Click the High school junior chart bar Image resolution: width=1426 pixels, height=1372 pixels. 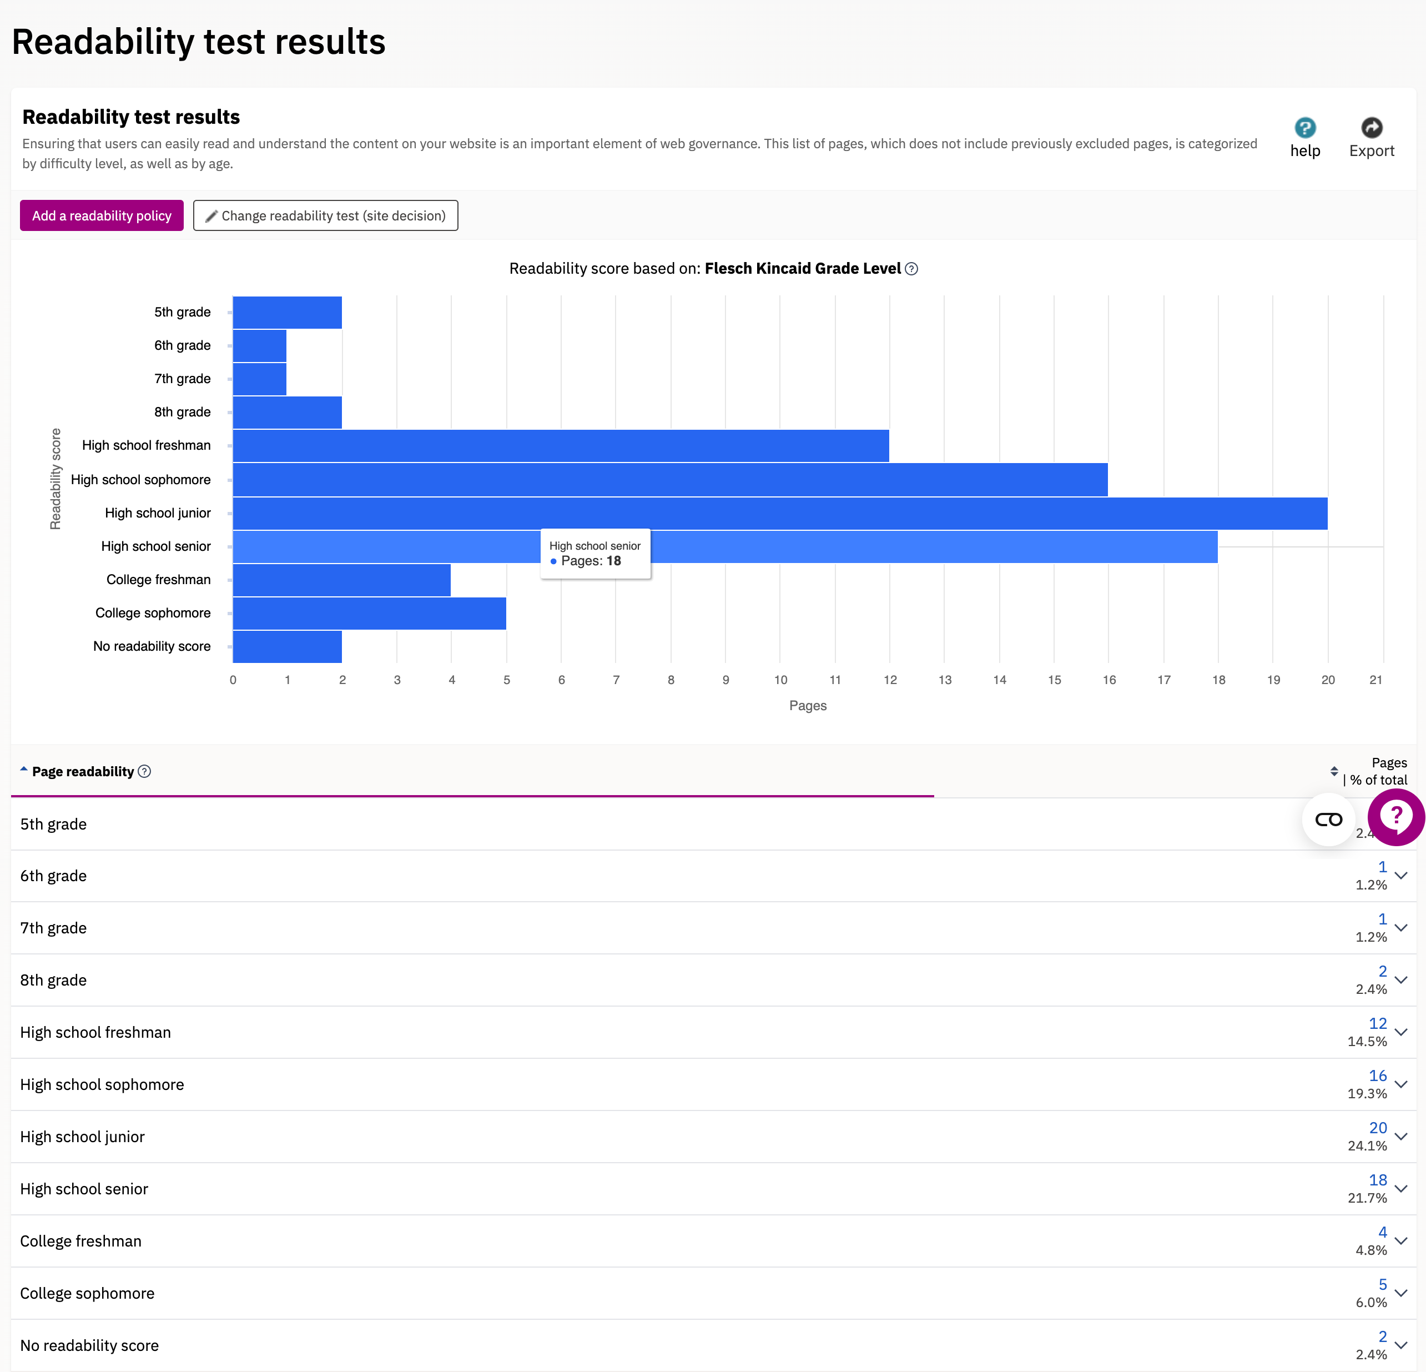point(779,514)
